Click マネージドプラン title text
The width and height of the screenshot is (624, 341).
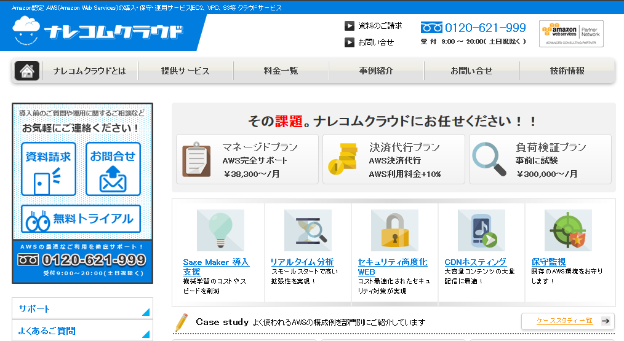[x=260, y=147]
